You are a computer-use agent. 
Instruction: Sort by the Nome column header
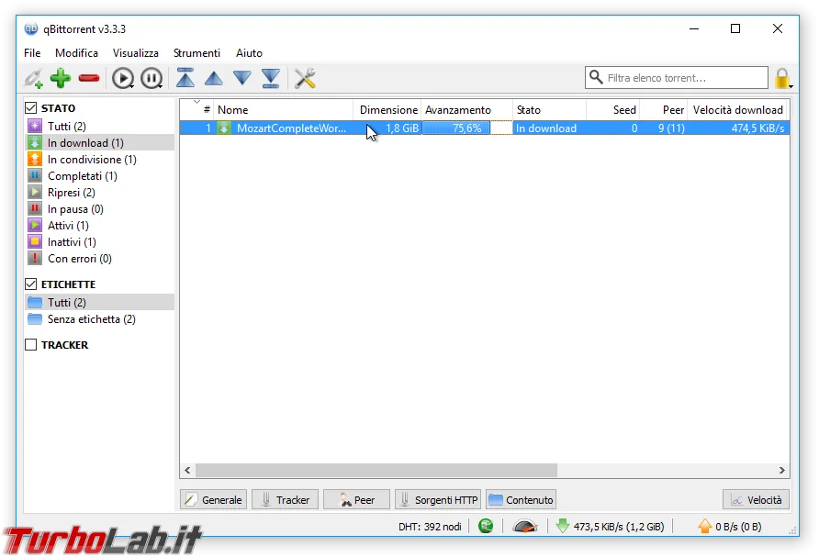click(x=283, y=109)
